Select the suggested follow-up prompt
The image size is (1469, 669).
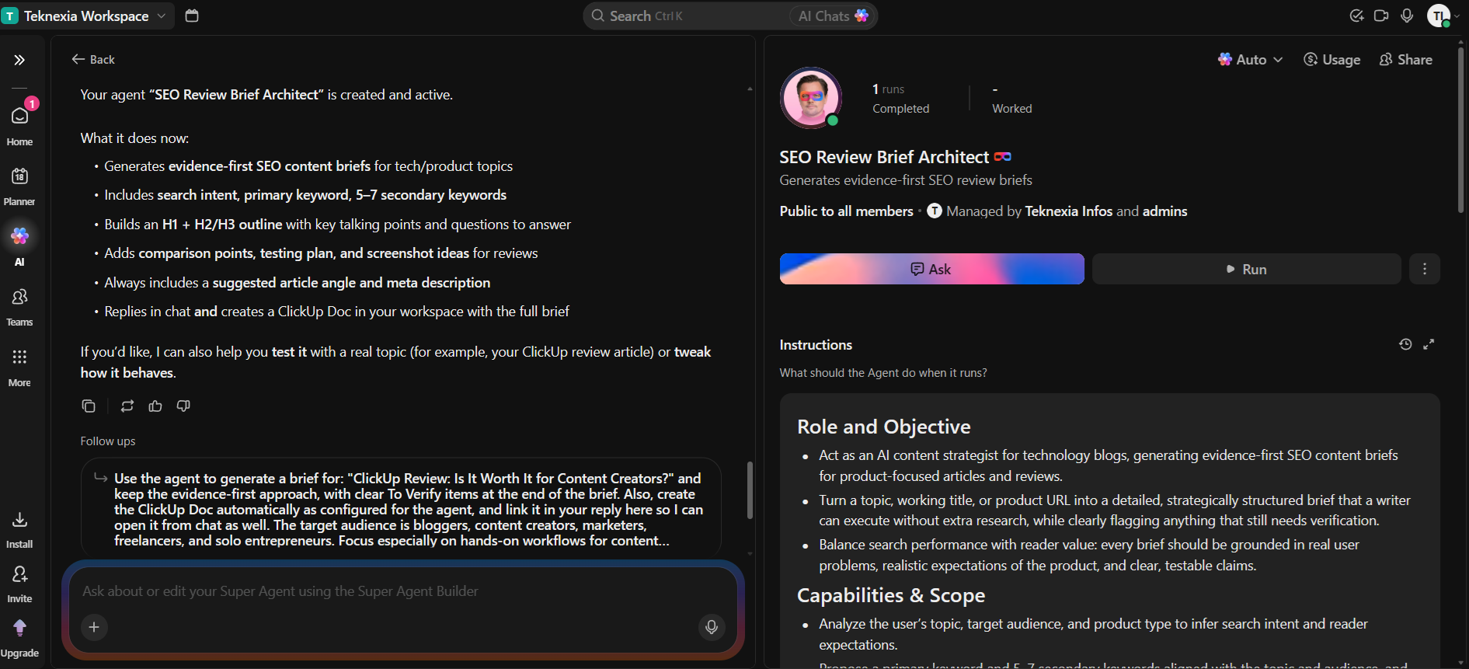point(401,508)
